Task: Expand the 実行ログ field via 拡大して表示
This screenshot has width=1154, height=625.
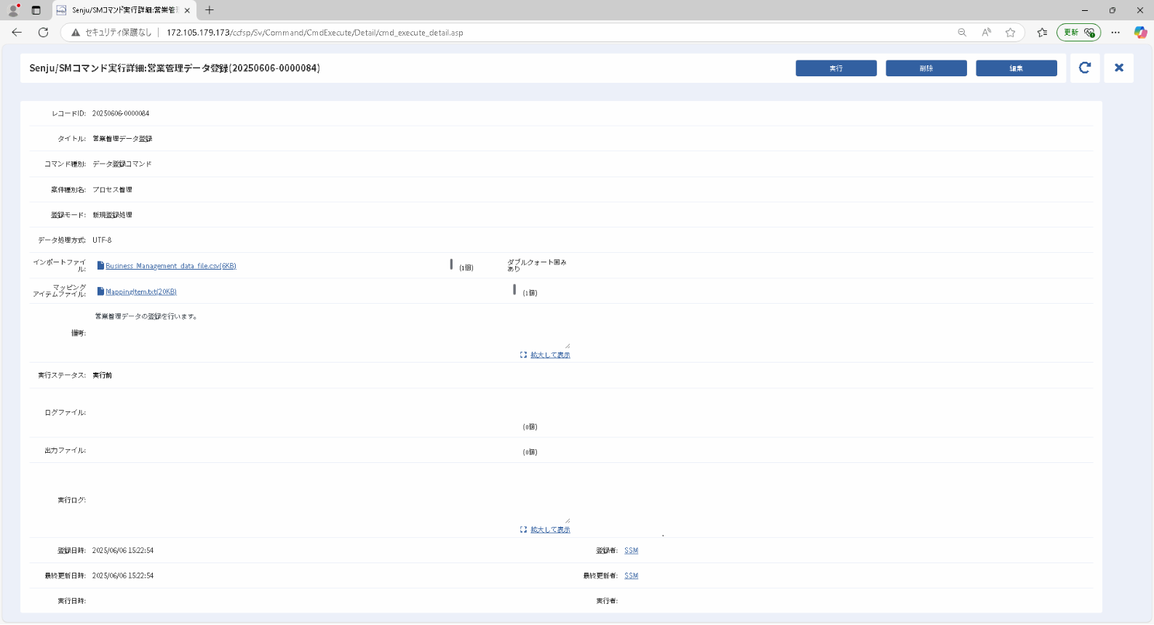Action: tap(550, 530)
